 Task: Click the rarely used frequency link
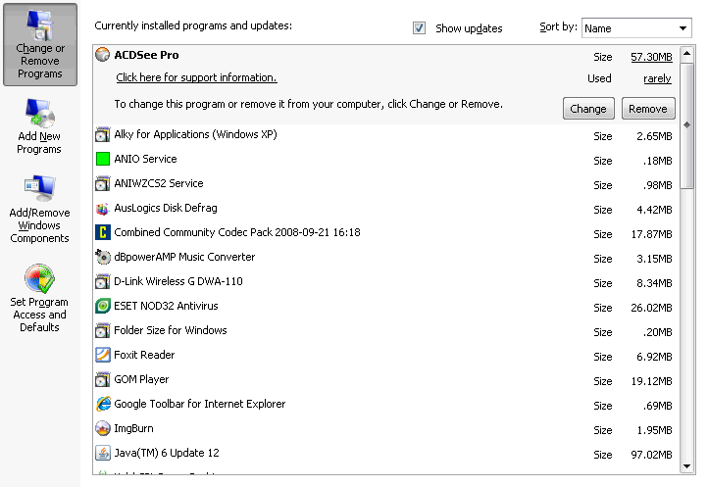point(657,78)
